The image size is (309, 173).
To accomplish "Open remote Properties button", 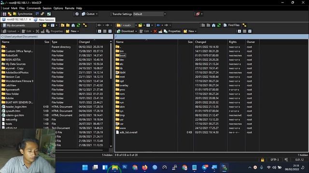I will coord(172,31).
